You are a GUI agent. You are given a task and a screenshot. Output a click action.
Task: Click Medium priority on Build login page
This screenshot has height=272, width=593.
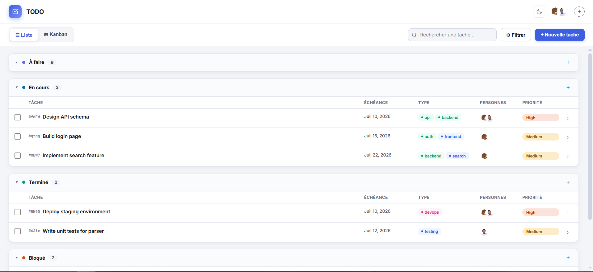(x=540, y=137)
